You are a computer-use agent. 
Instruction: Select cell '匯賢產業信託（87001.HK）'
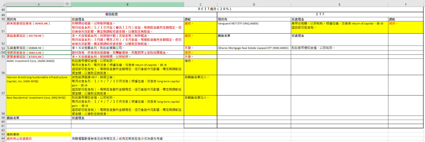(39, 57)
